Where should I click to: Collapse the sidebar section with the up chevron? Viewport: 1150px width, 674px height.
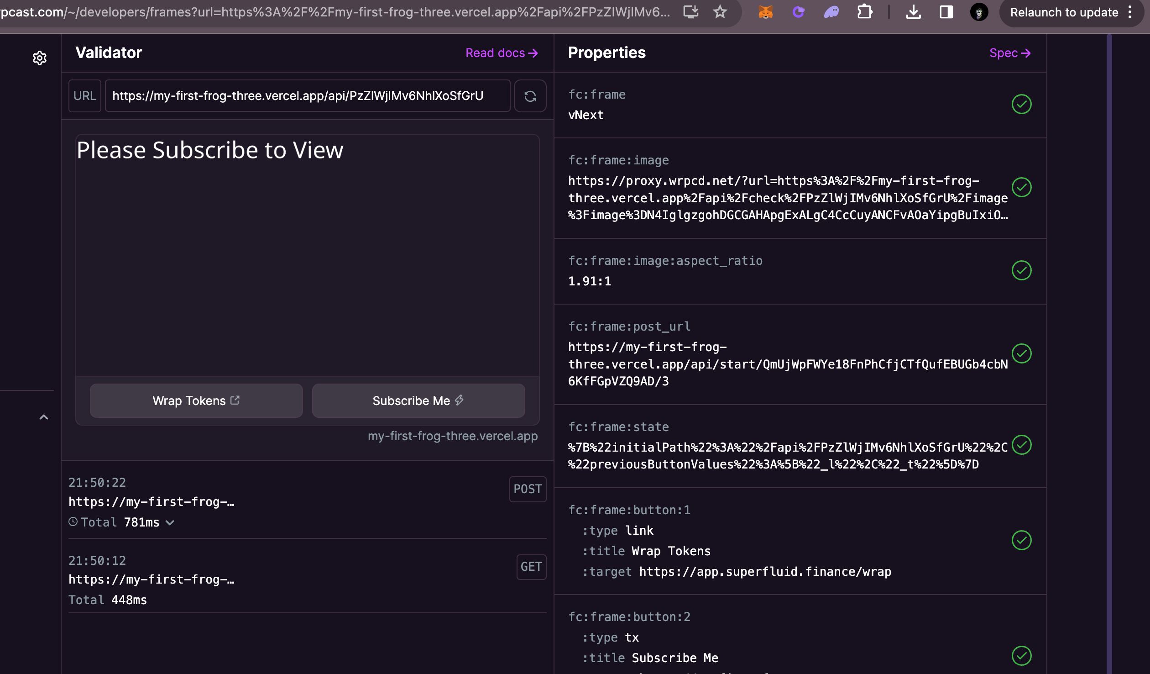click(44, 417)
